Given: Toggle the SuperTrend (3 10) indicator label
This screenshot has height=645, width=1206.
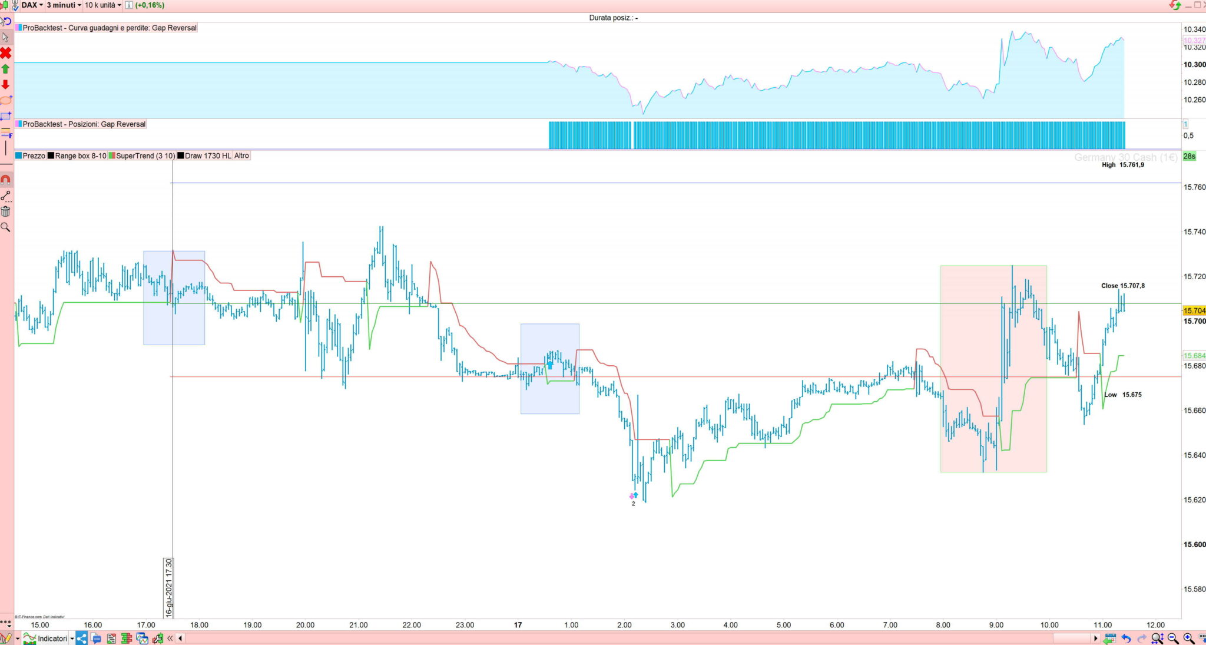Looking at the screenshot, I should click(141, 156).
